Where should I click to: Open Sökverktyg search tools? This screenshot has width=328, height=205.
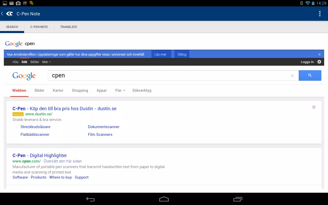pos(142,90)
